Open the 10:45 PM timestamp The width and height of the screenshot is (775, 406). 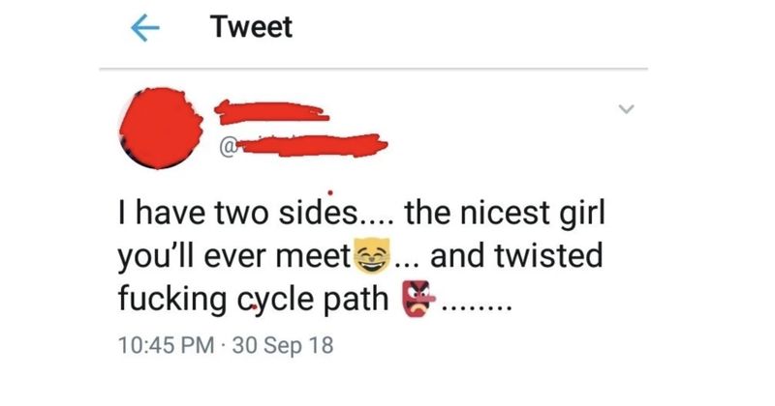pyautogui.click(x=166, y=344)
